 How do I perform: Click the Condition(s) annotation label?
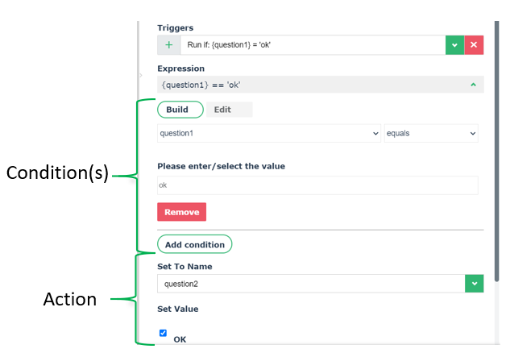56,173
